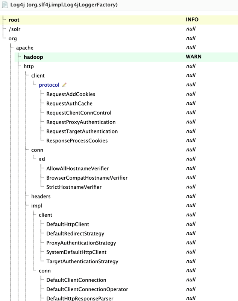Expand the org tree node
The image size is (238, 301).
[x=13, y=38]
